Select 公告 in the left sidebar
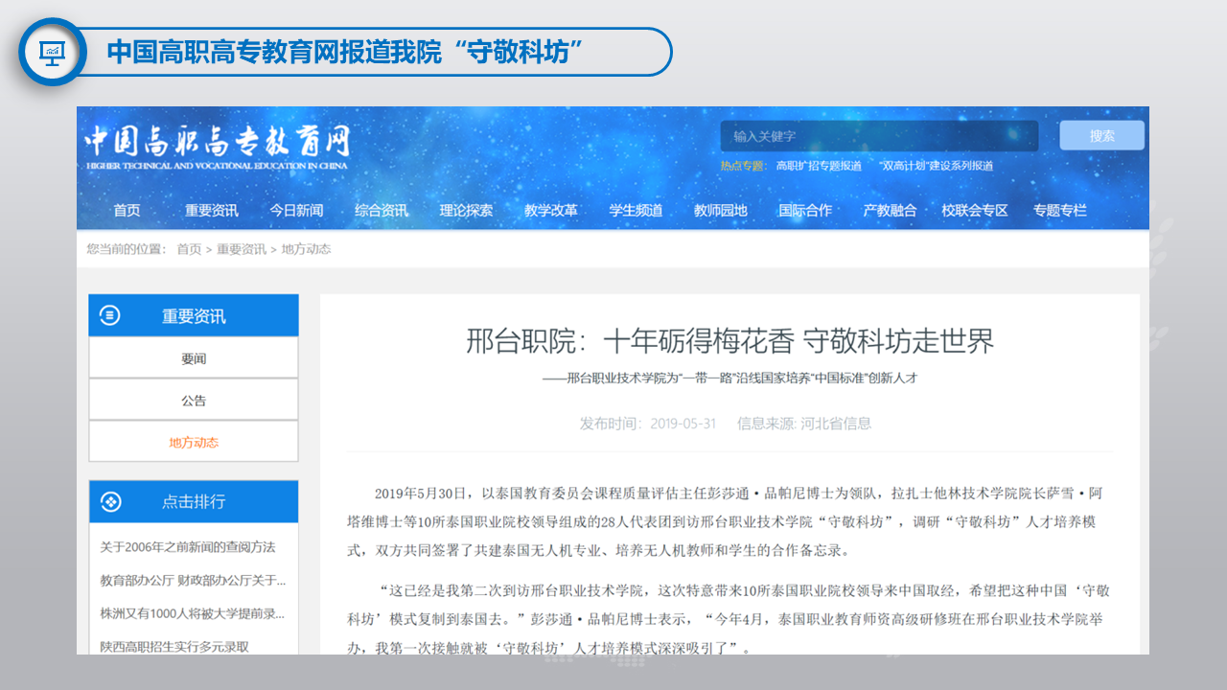This screenshot has height=690, width=1227. pos(194,401)
